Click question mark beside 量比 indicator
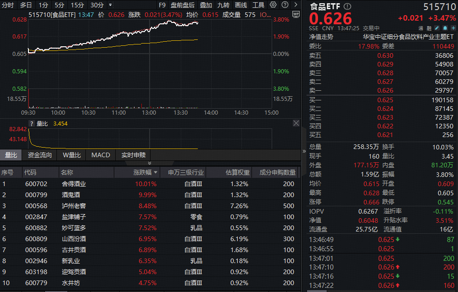458x292 pixels. [x=32, y=124]
